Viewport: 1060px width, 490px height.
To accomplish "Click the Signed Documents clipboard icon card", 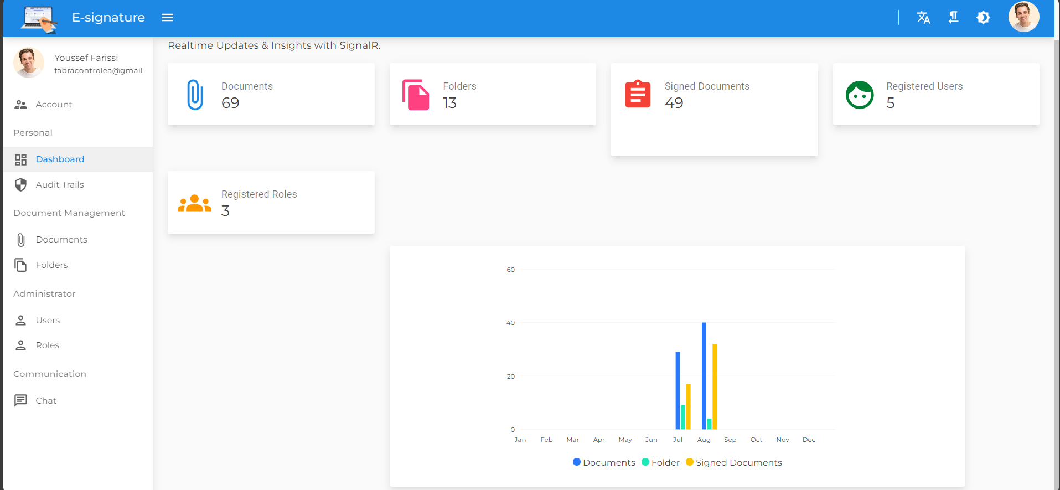I will pos(638,94).
